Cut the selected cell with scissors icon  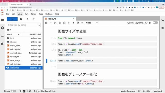pyautogui.click(x=55, y=23)
